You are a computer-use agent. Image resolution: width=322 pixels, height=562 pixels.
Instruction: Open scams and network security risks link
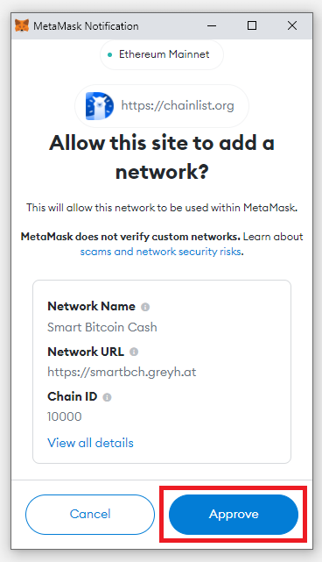pyautogui.click(x=161, y=252)
